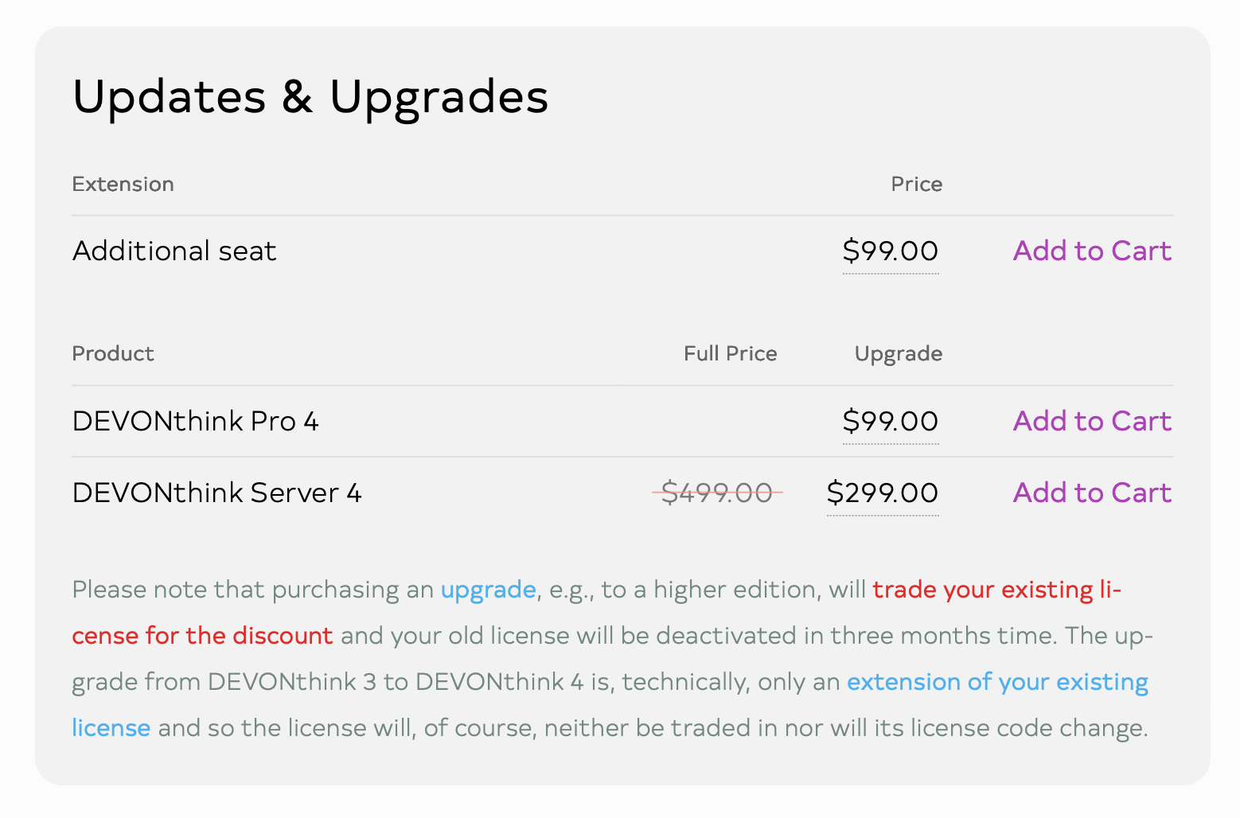The width and height of the screenshot is (1240, 818).
Task: Click the Additional seat $99.00 price
Action: point(891,251)
